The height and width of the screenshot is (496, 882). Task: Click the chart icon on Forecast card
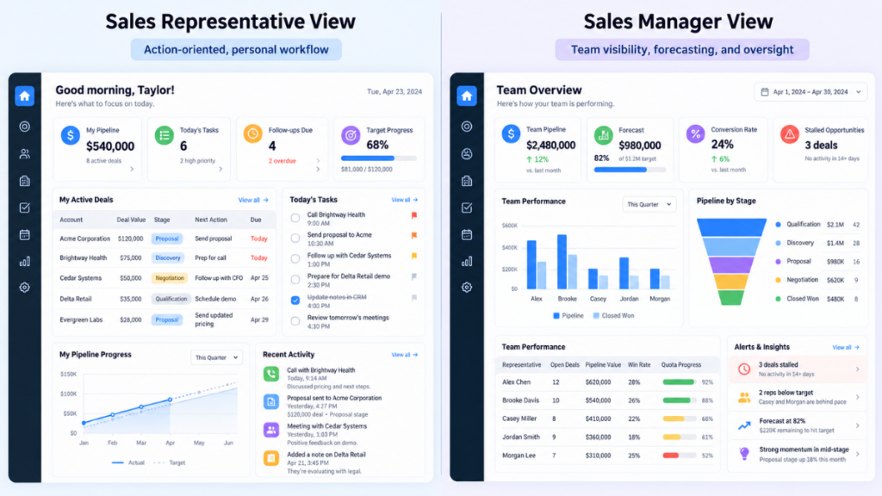coord(604,135)
